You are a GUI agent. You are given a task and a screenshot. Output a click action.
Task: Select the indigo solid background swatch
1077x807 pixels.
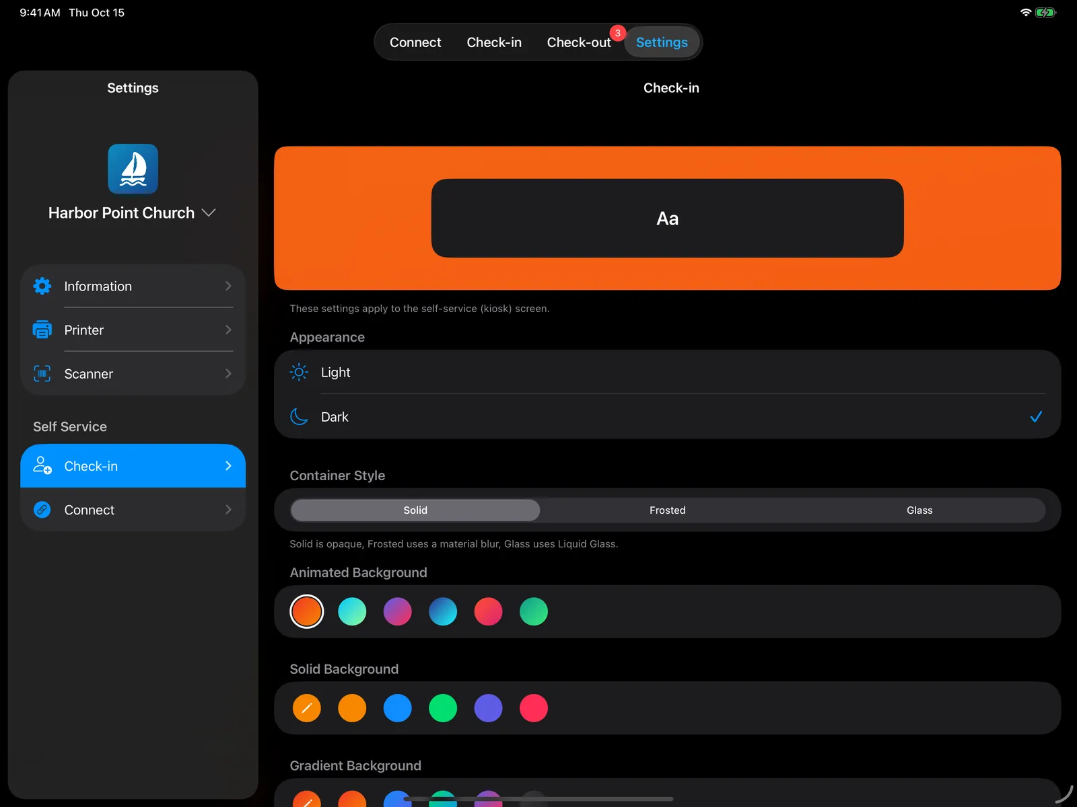[x=488, y=708]
